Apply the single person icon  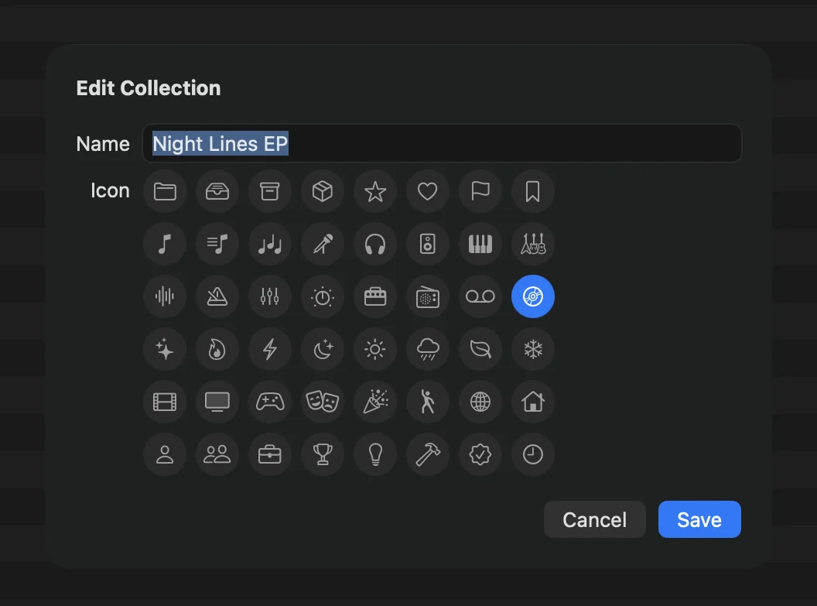point(165,454)
